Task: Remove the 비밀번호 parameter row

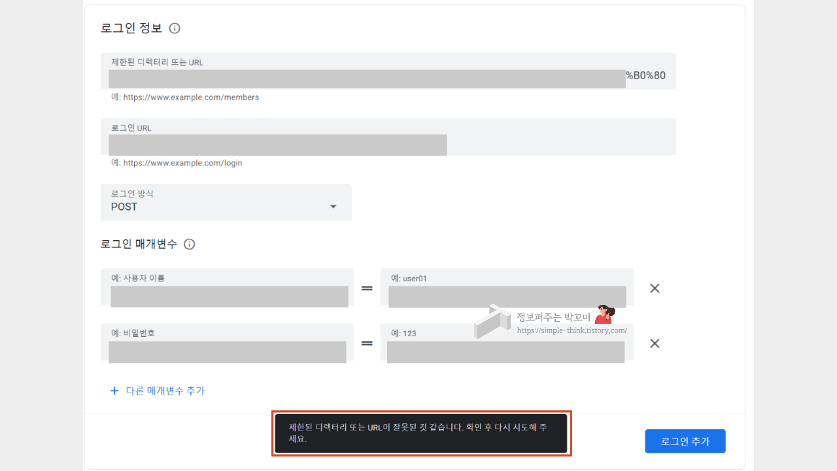Action: pos(655,343)
